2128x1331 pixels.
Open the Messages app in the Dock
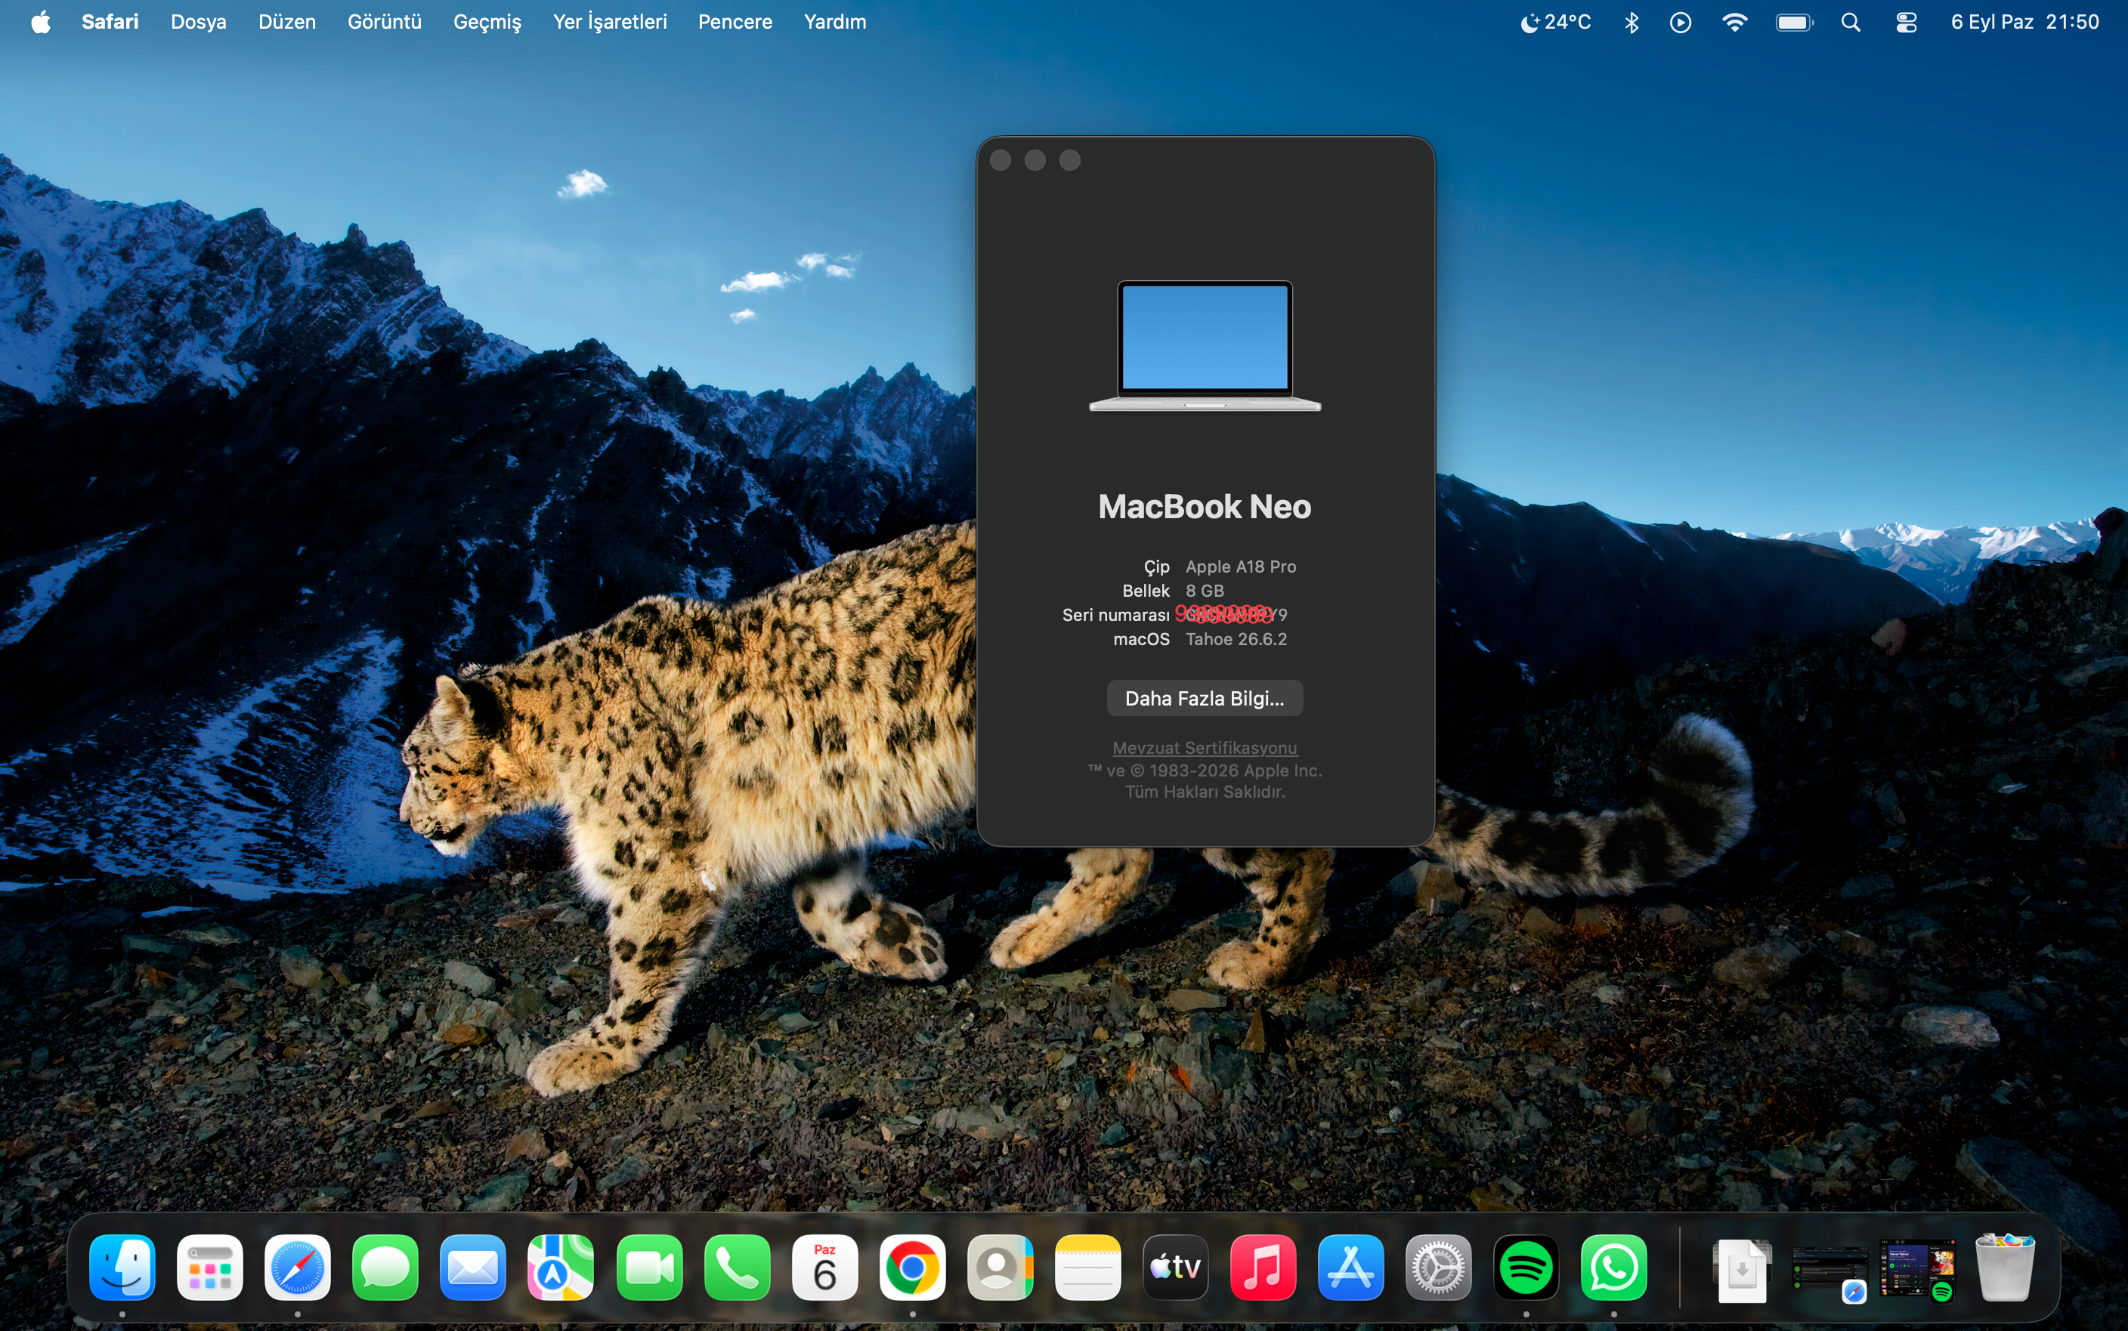tap(385, 1268)
